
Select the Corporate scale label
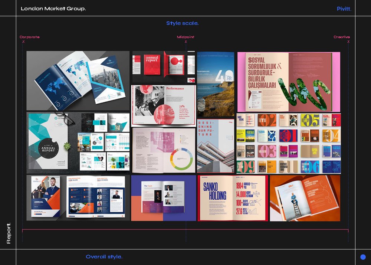(30, 37)
